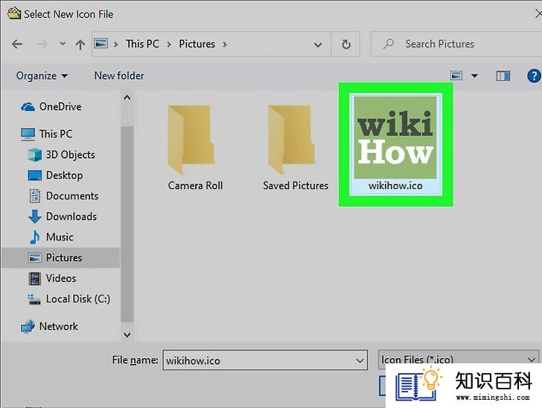Click the Pictures icon in sidebar
542x408 pixels.
point(34,258)
